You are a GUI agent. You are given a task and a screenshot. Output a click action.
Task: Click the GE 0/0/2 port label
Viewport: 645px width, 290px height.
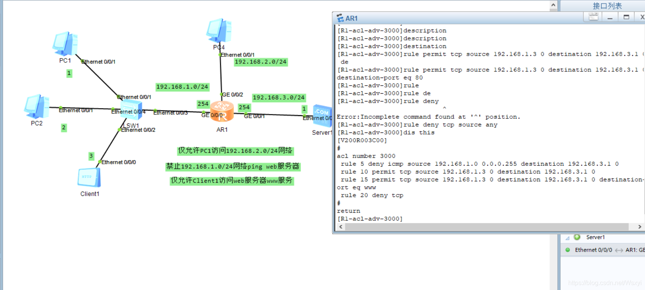[232, 94]
